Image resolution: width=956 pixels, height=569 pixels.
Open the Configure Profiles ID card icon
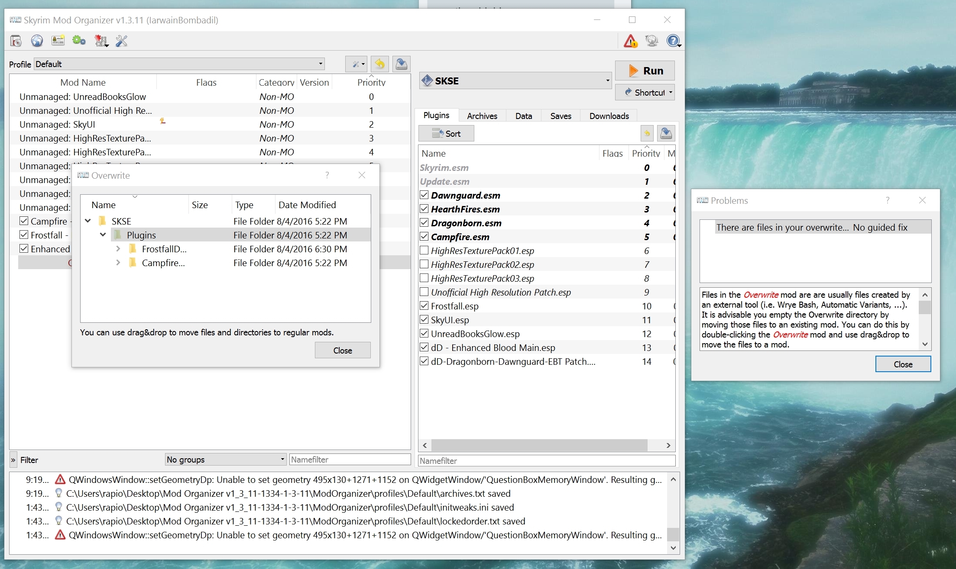click(x=58, y=41)
